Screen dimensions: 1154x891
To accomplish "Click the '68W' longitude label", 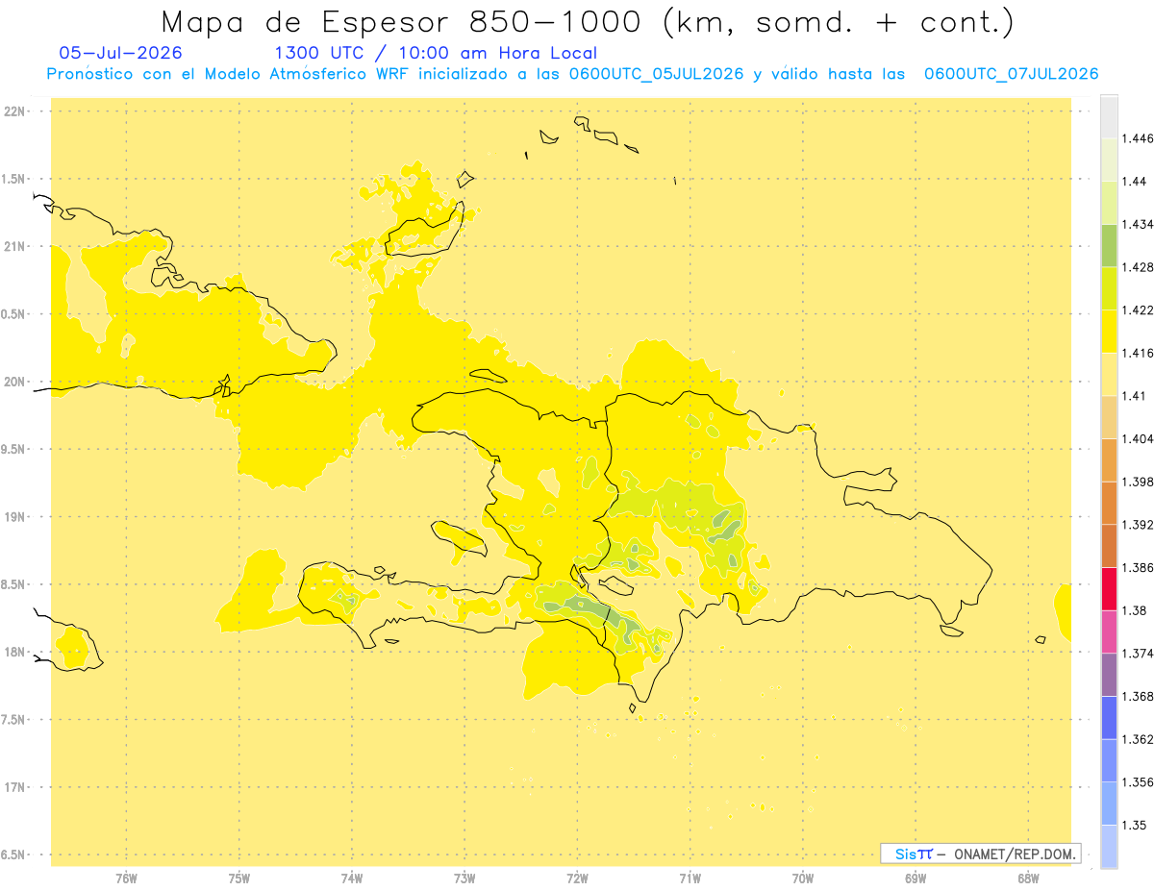I will coord(1028,878).
